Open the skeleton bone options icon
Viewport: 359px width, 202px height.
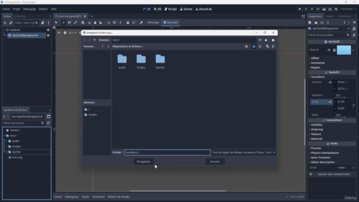tap(141, 22)
